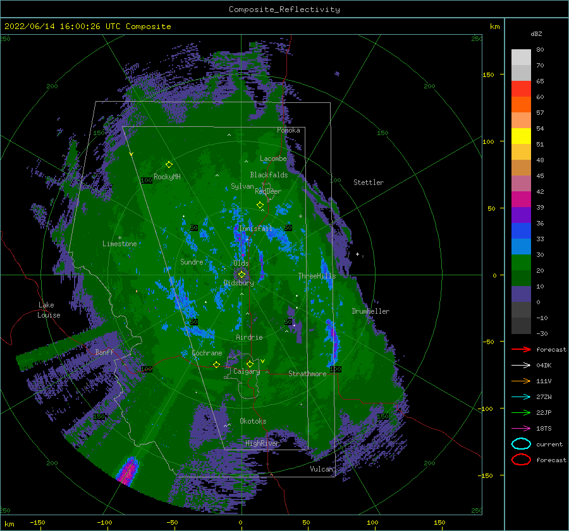The width and height of the screenshot is (569, 531).
Task: Pick the yellow 51–54 dBZ swatch
Action: pos(521,136)
